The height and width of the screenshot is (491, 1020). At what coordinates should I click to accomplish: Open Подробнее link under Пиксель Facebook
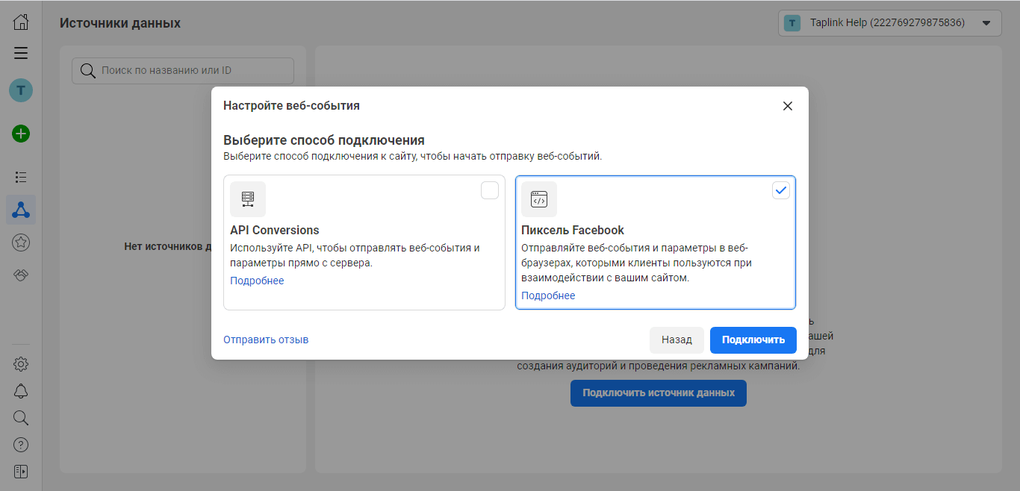click(548, 295)
